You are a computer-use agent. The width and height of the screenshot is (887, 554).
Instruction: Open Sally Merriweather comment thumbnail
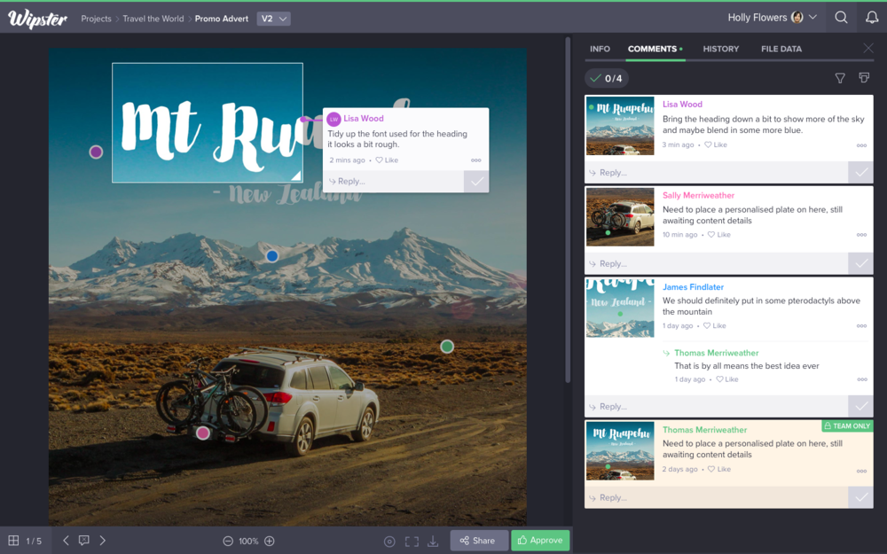pyautogui.click(x=620, y=216)
